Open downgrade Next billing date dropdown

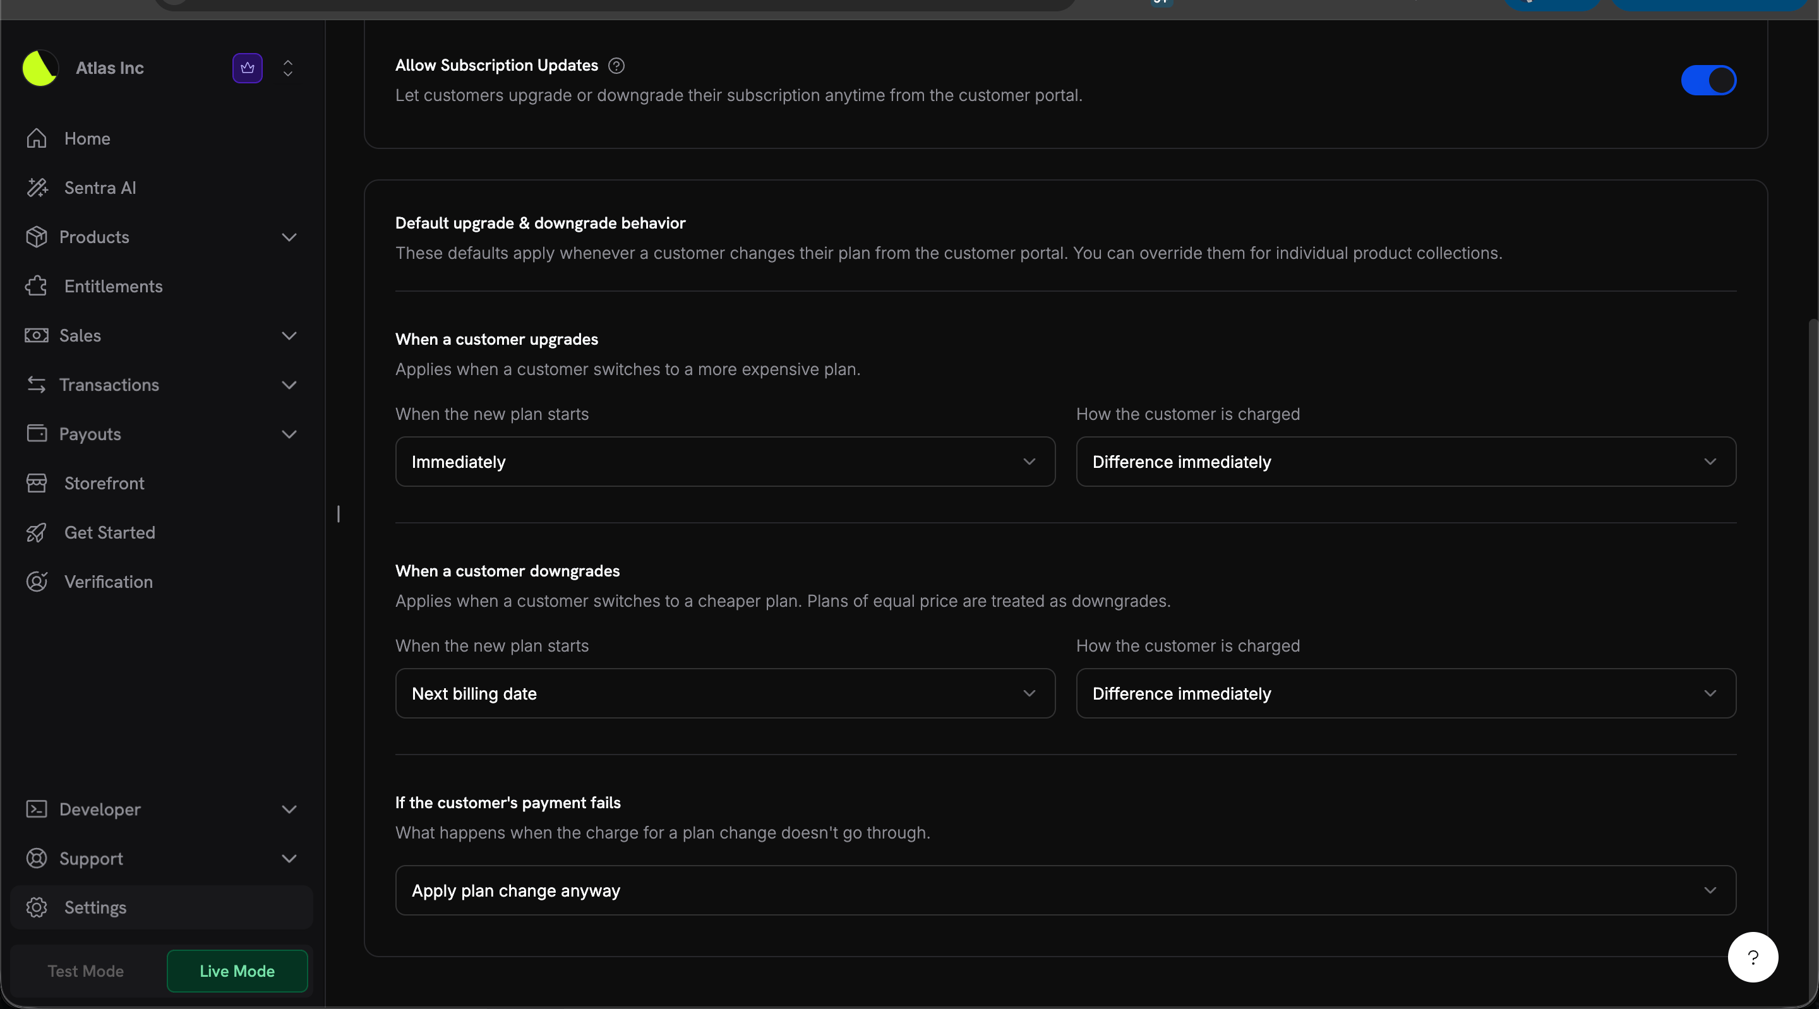point(725,693)
